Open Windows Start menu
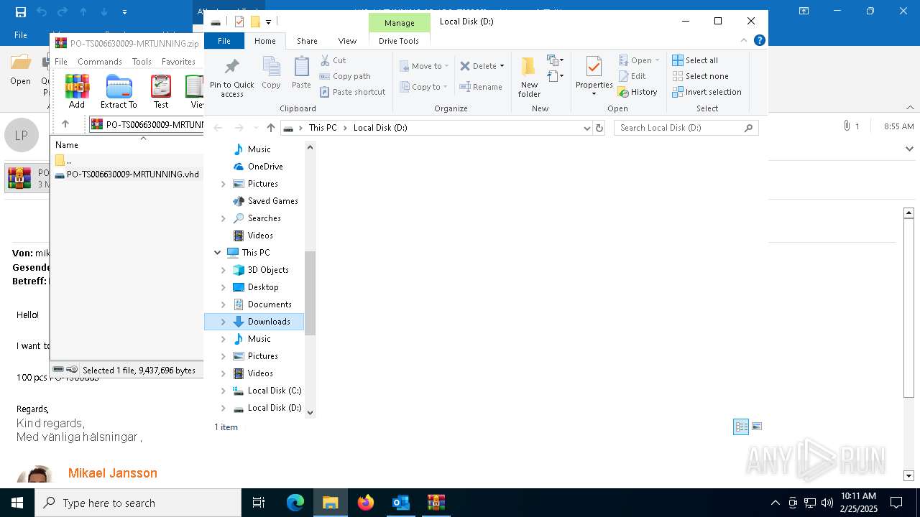 click(17, 503)
